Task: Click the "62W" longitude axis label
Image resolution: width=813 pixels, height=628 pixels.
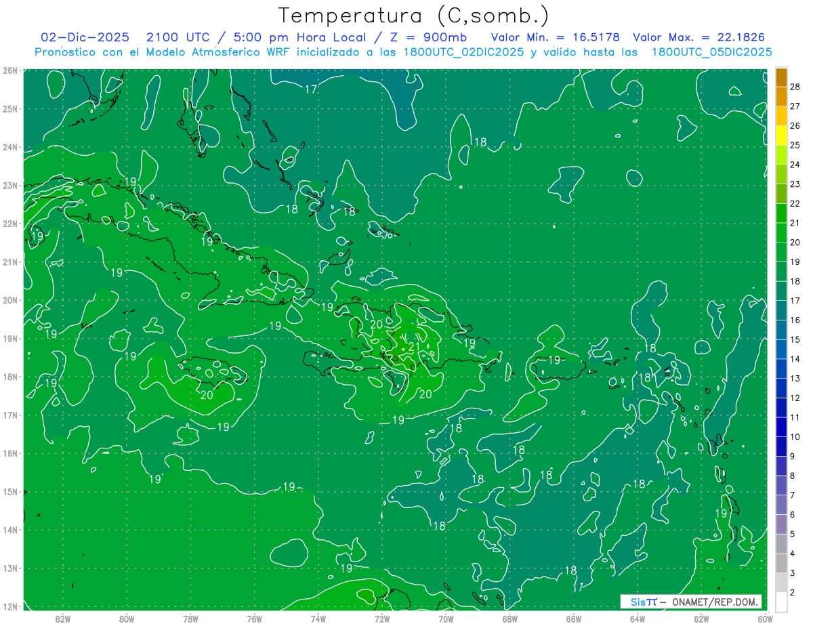Action: [x=701, y=619]
